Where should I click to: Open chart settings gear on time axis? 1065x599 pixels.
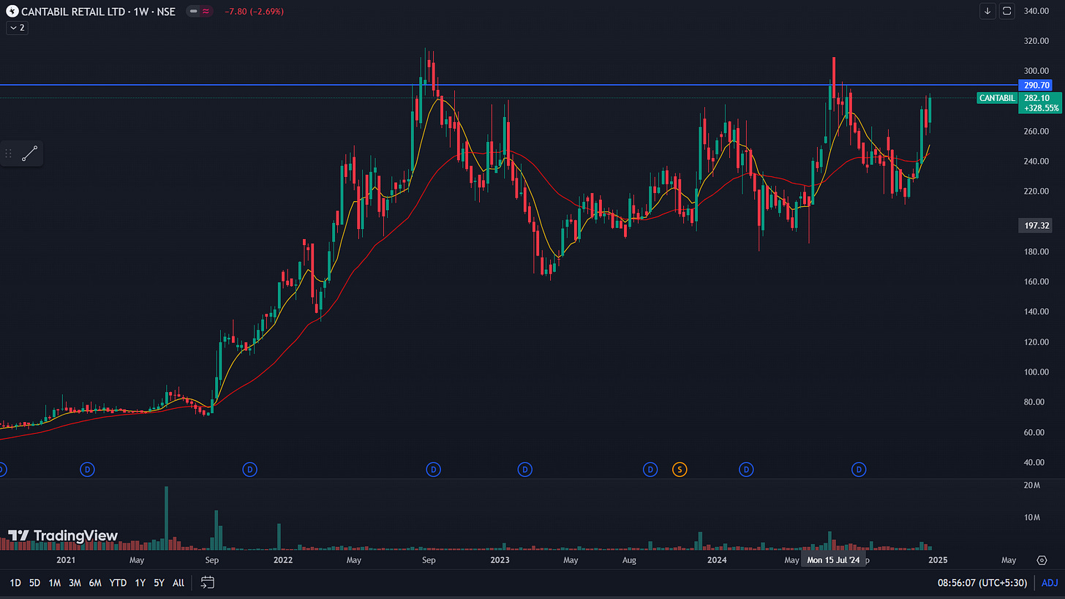click(1042, 560)
